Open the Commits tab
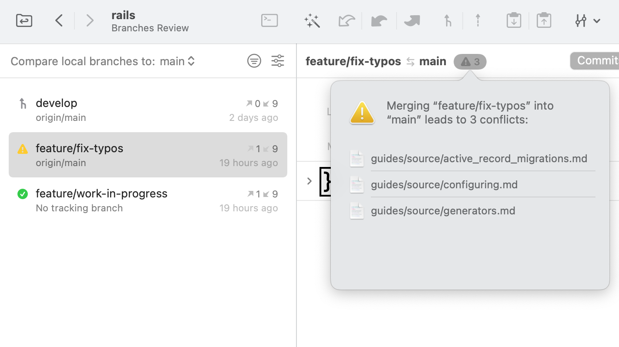This screenshot has width=619, height=347. pos(595,61)
